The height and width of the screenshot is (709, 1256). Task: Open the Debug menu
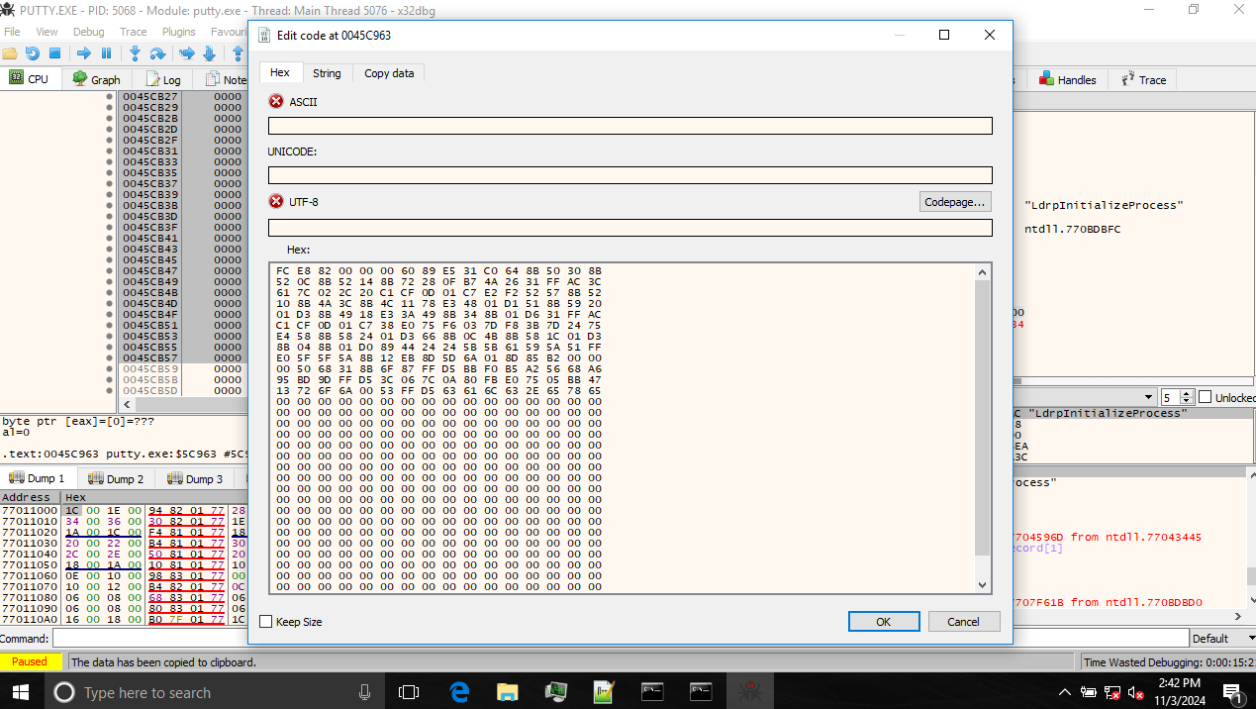click(88, 32)
